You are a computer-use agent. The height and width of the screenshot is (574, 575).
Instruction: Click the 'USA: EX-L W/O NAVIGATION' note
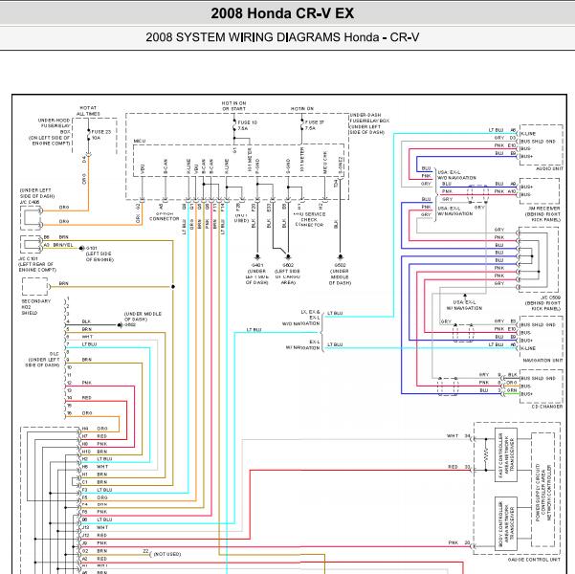point(456,175)
